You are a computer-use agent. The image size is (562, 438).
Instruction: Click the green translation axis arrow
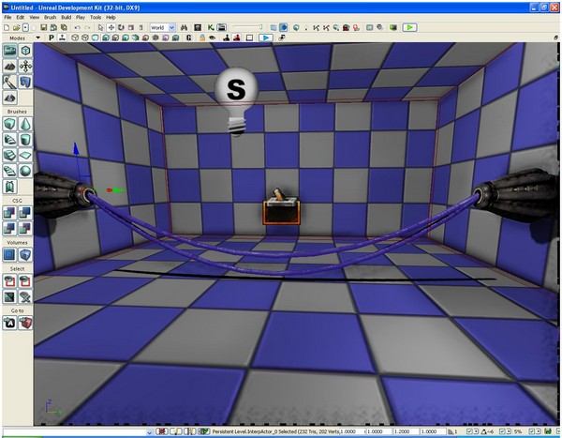tap(119, 190)
